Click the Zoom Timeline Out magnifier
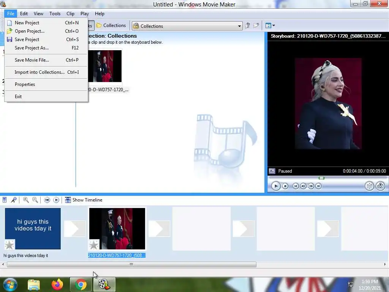Viewport: 389px width, 292px height. point(35,200)
